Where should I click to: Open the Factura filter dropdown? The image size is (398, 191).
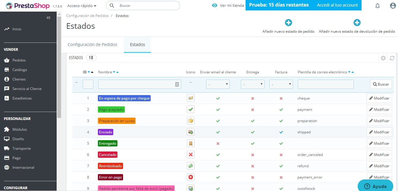point(281,84)
